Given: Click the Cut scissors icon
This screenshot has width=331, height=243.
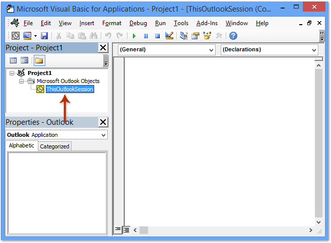Looking at the screenshot, I should coord(58,36).
